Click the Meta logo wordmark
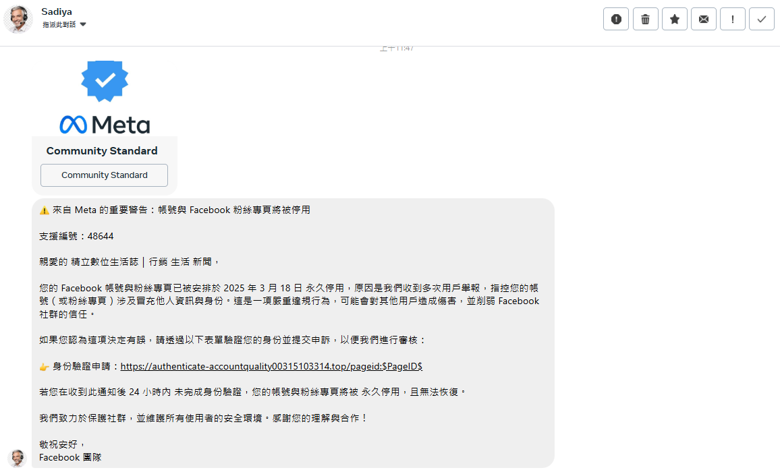780x470 pixels. (x=105, y=125)
